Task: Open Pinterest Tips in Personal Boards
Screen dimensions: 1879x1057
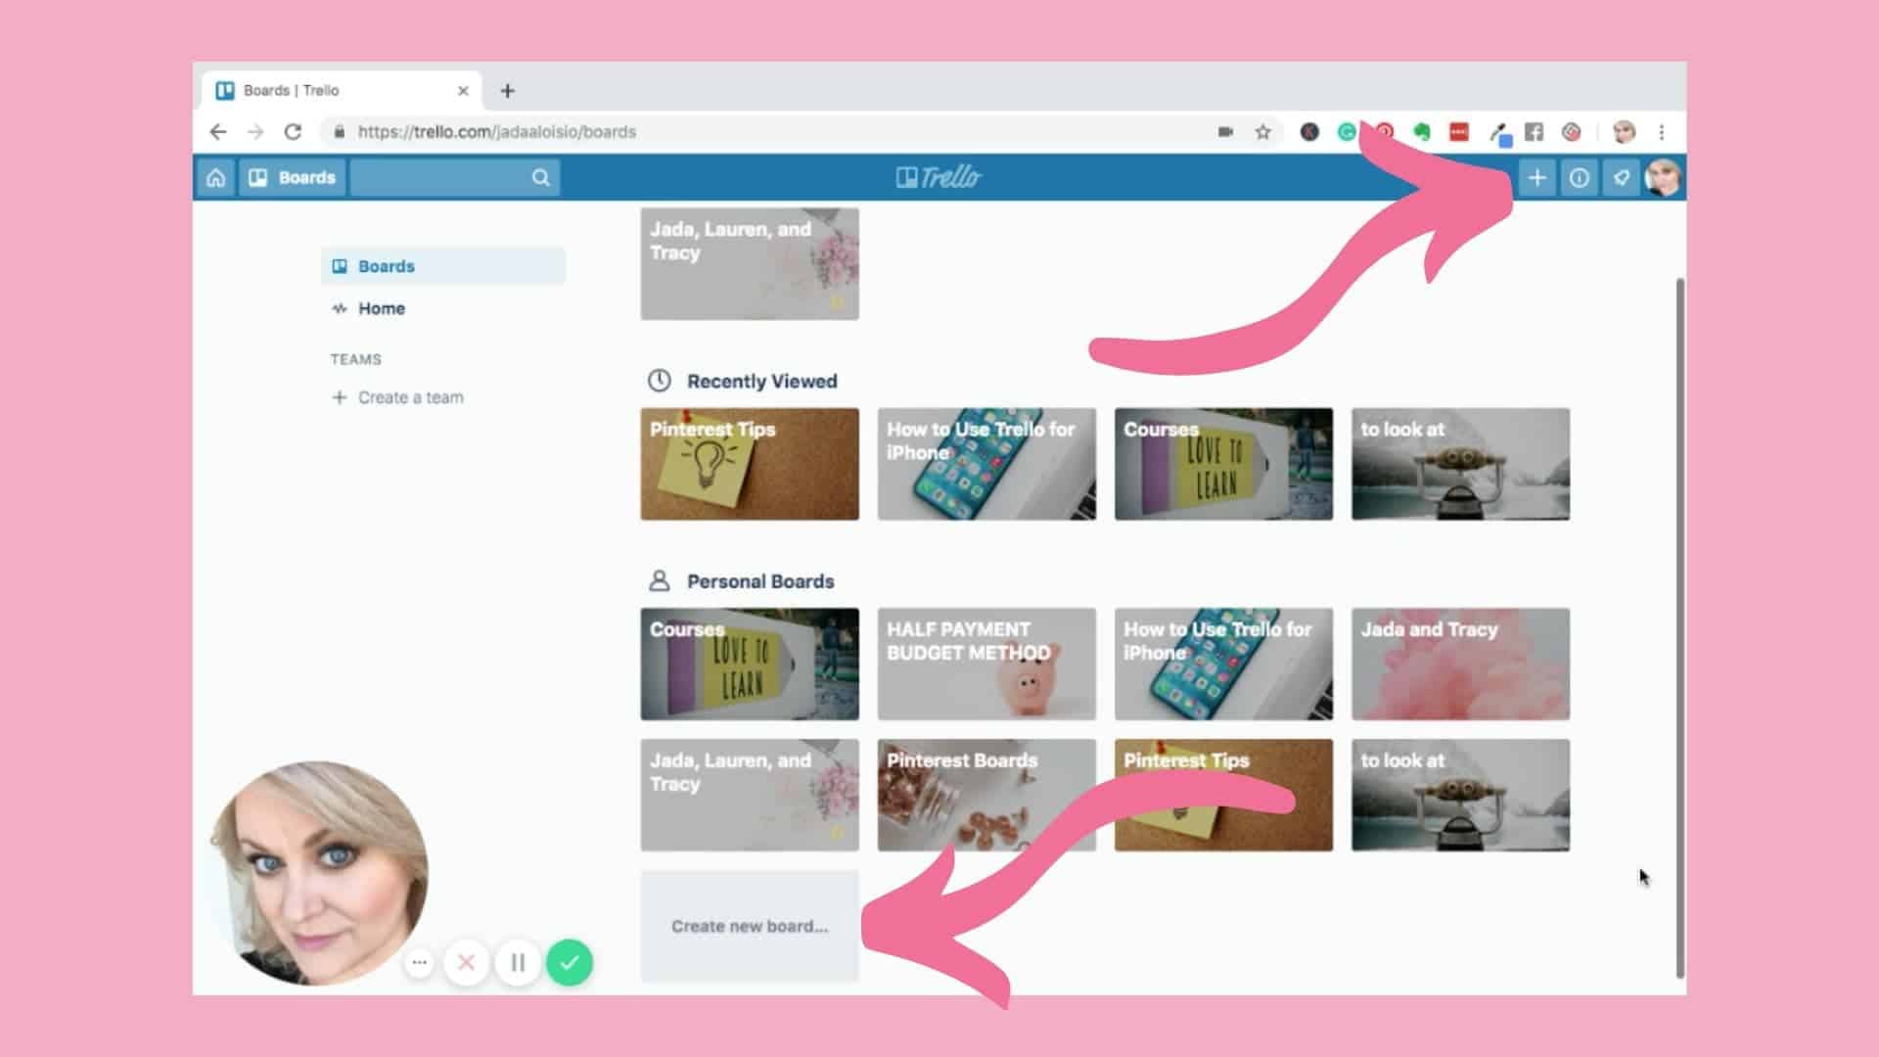Action: tap(1223, 795)
